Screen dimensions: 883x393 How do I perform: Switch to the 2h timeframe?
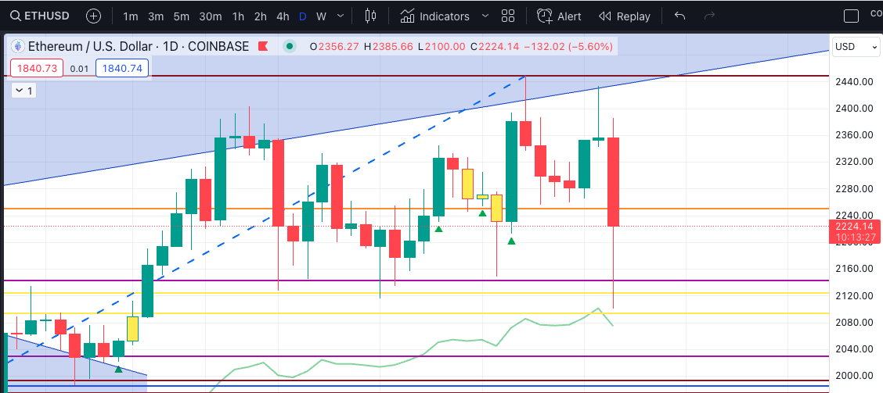coord(260,16)
